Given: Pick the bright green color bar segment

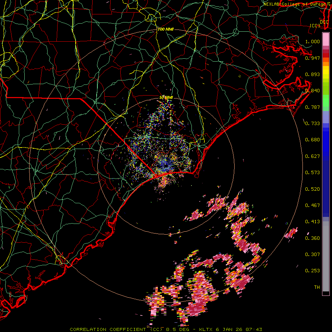Looking at the screenshot, I should [326, 101].
